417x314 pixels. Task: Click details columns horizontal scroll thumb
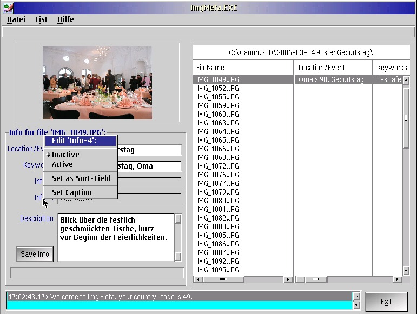tap(316, 279)
